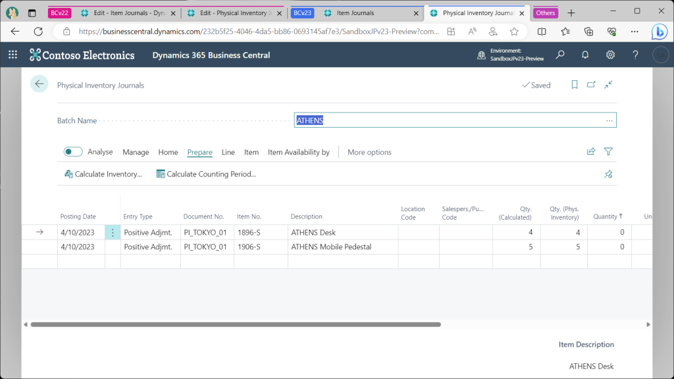Click right arrow of horizontal scrollbar
Image resolution: width=674 pixels, height=379 pixels.
tap(648, 324)
